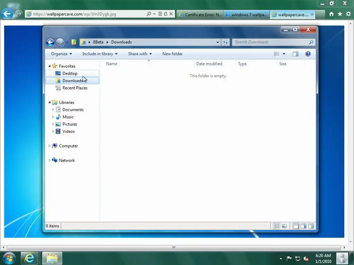This screenshot has height=265, width=354.
Task: Click the browser back button
Action: 7,14
